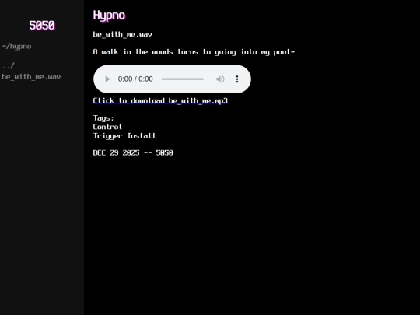The image size is (420, 315).
Task: Mute the audio player volume
Action: pos(220,79)
